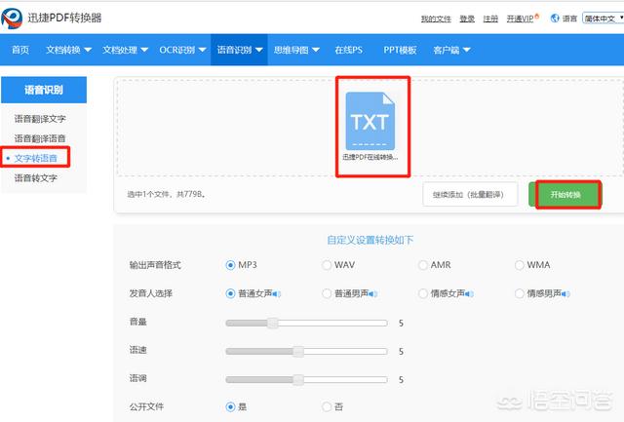This screenshot has width=624, height=422.
Task: Click the 语速 speed slider handle
Action: pos(298,351)
